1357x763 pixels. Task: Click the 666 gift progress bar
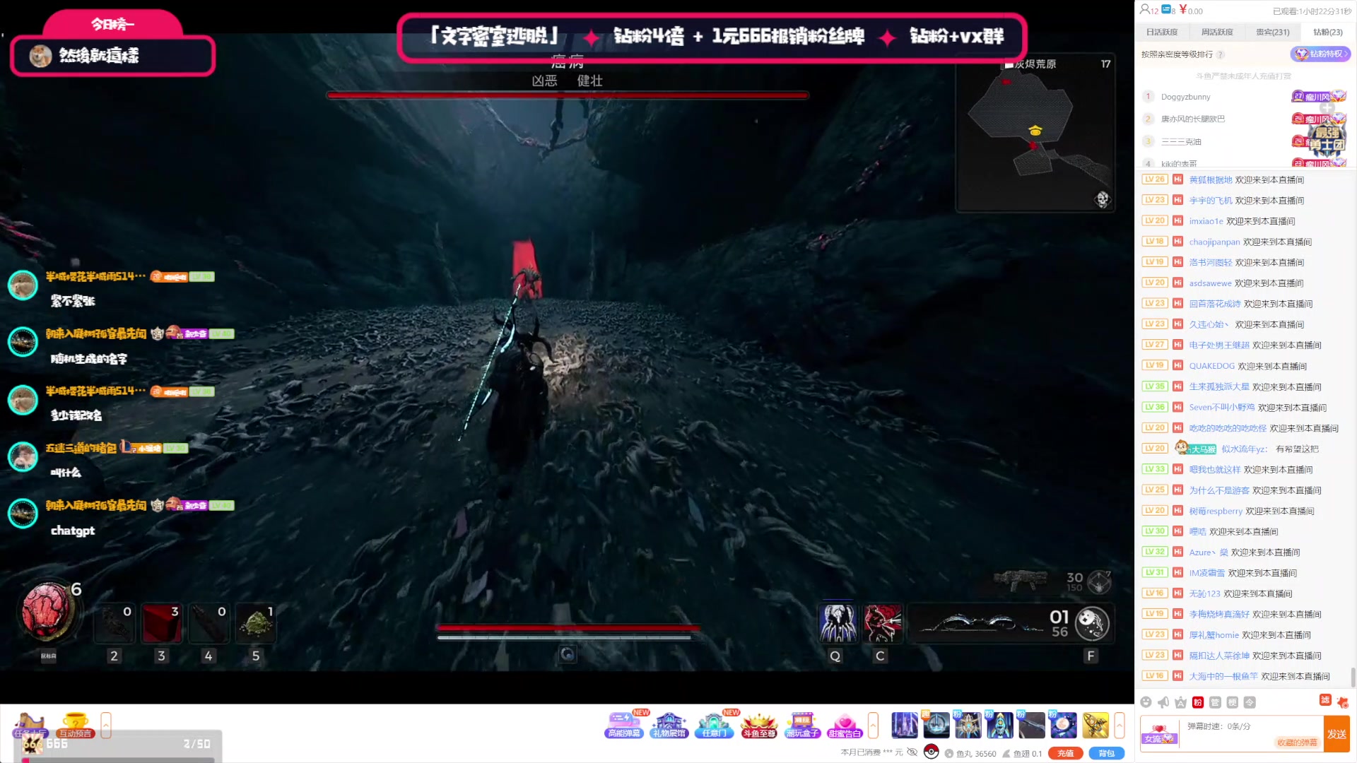(117, 760)
